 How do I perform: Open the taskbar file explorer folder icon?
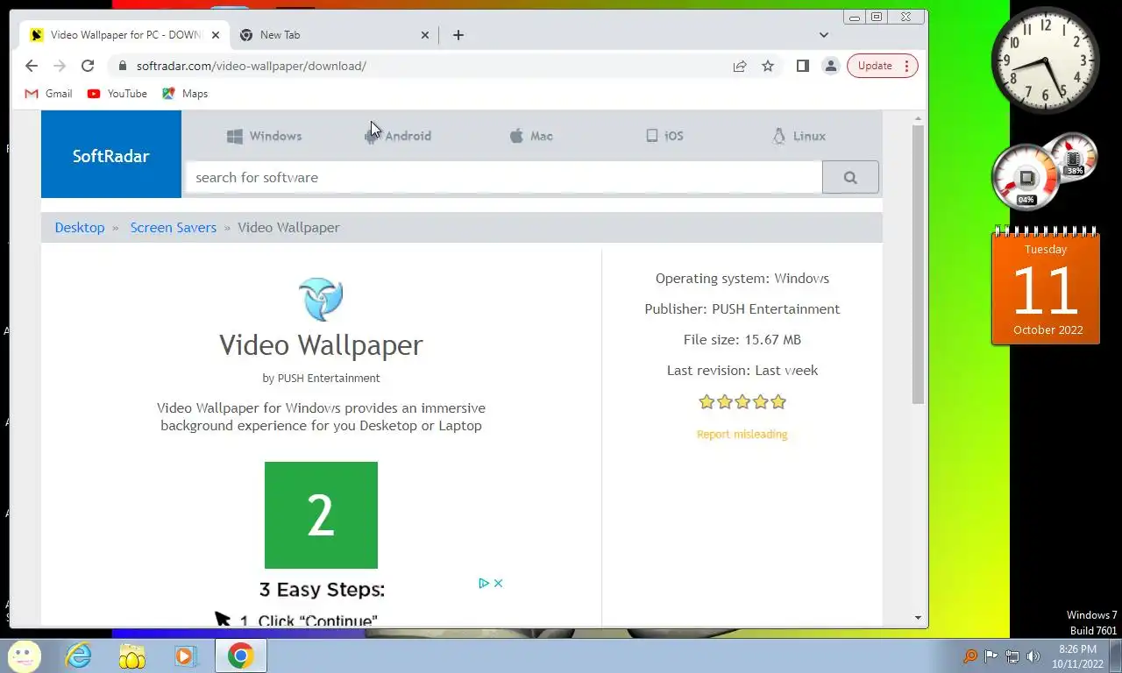click(x=132, y=655)
